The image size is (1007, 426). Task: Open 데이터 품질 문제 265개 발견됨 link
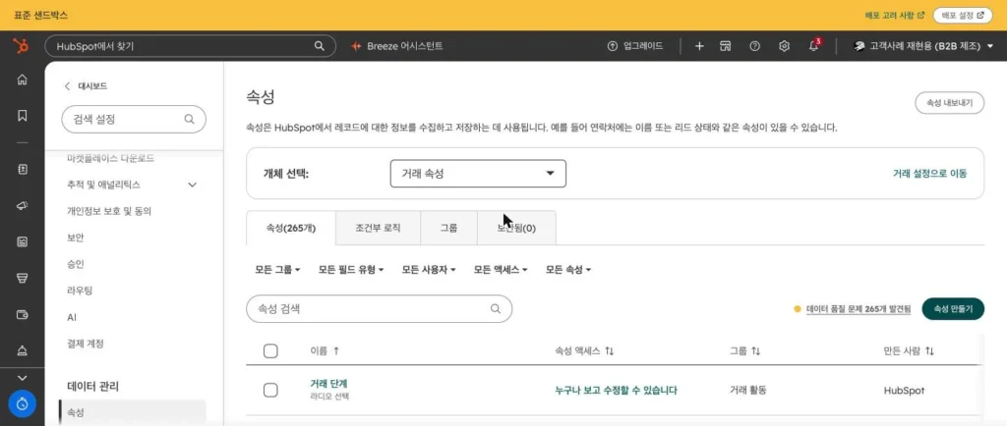click(858, 309)
